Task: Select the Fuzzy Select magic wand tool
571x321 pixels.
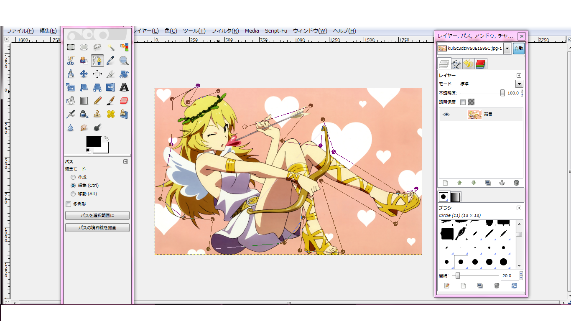Action: (111, 47)
